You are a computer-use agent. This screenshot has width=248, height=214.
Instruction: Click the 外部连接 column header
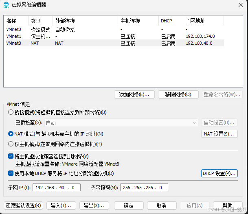tap(86, 21)
